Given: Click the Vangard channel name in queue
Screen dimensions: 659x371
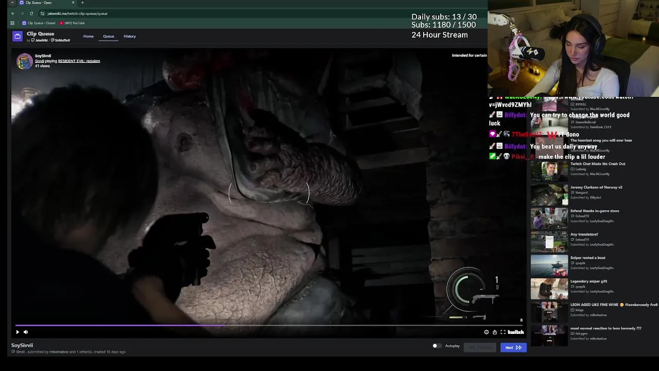Looking at the screenshot, I should (x=581, y=193).
